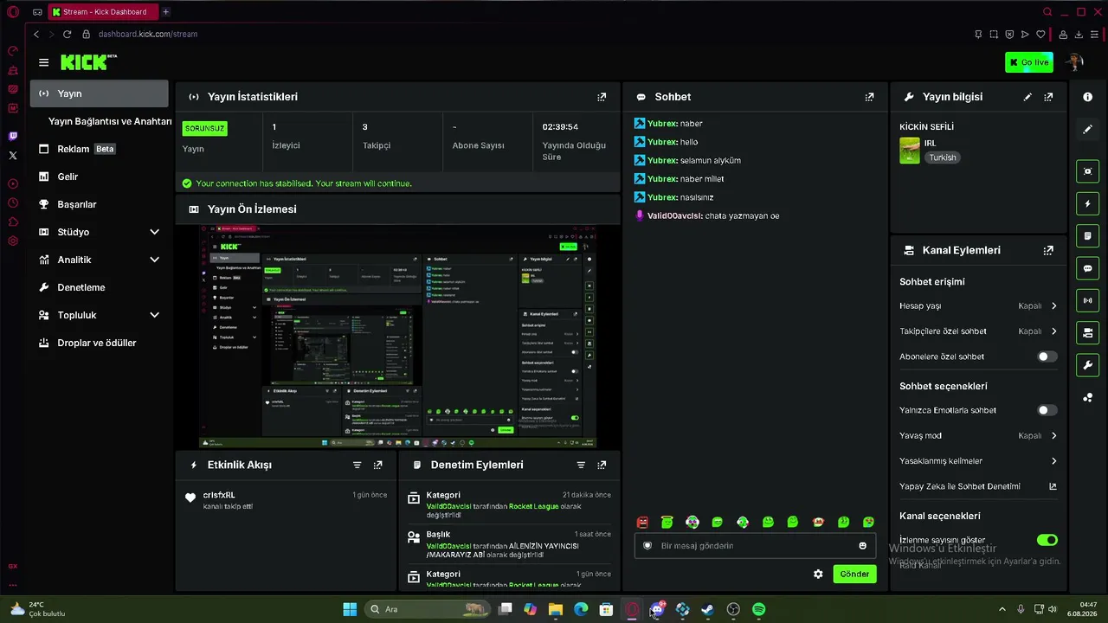Image resolution: width=1108 pixels, height=623 pixels.
Task: Click the Go live button
Action: [x=1028, y=62]
